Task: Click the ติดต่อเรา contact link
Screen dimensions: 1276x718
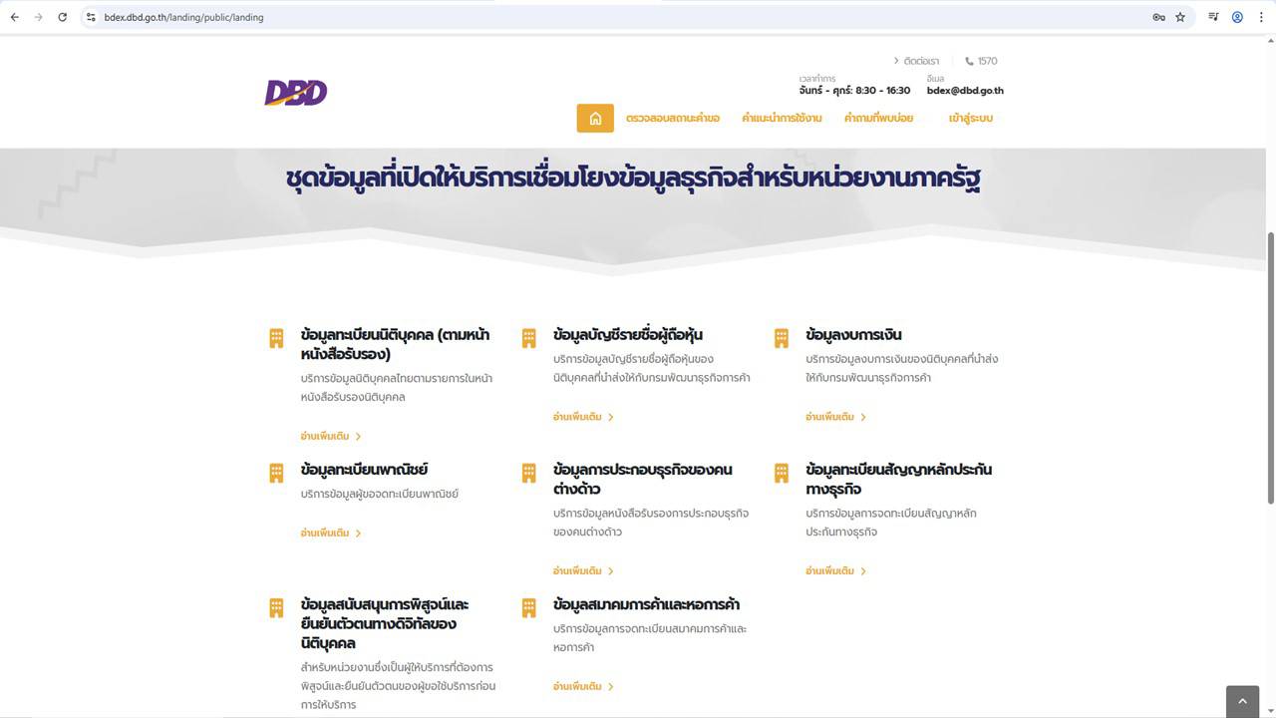Action: [x=920, y=61]
